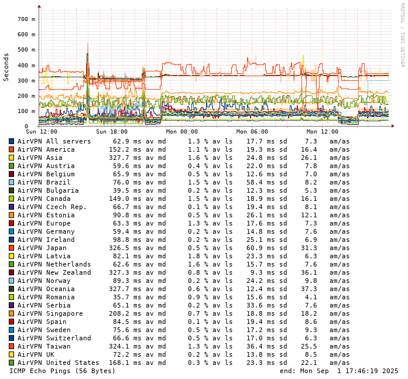Click the AirVPN Austria legend swatch
Viewport: 408px width, 379px height.
point(12,166)
